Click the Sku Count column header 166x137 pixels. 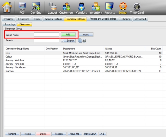[x=154, y=49]
